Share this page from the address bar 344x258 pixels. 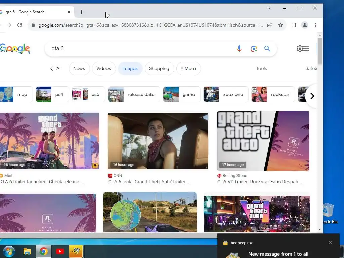pos(270,25)
